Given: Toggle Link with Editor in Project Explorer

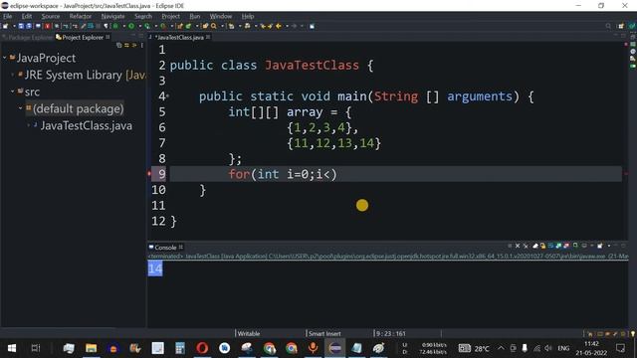Looking at the screenshot, I should [x=126, y=45].
